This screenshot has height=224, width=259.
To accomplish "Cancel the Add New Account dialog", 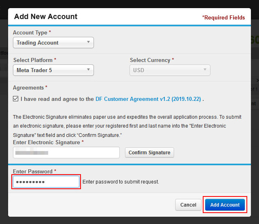I will [188, 205].
